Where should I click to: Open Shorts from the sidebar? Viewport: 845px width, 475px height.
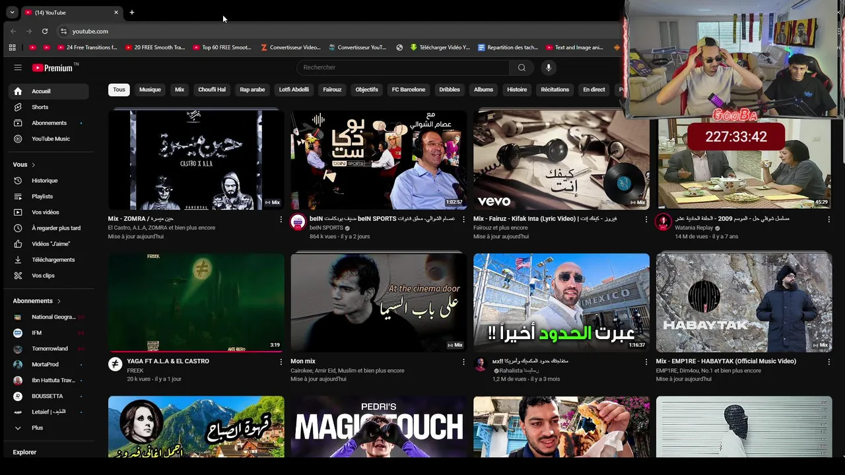click(x=48, y=107)
